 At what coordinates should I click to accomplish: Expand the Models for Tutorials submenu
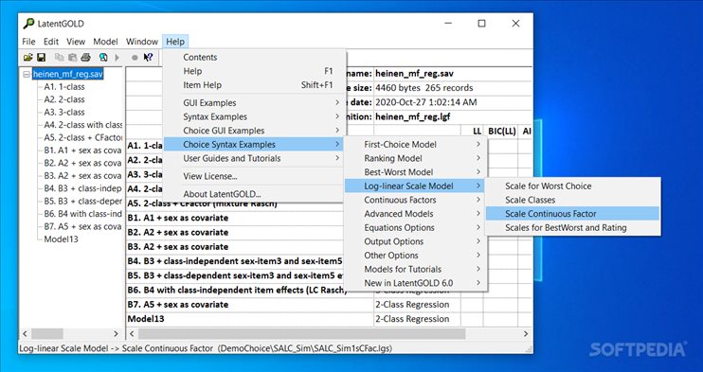click(x=415, y=270)
